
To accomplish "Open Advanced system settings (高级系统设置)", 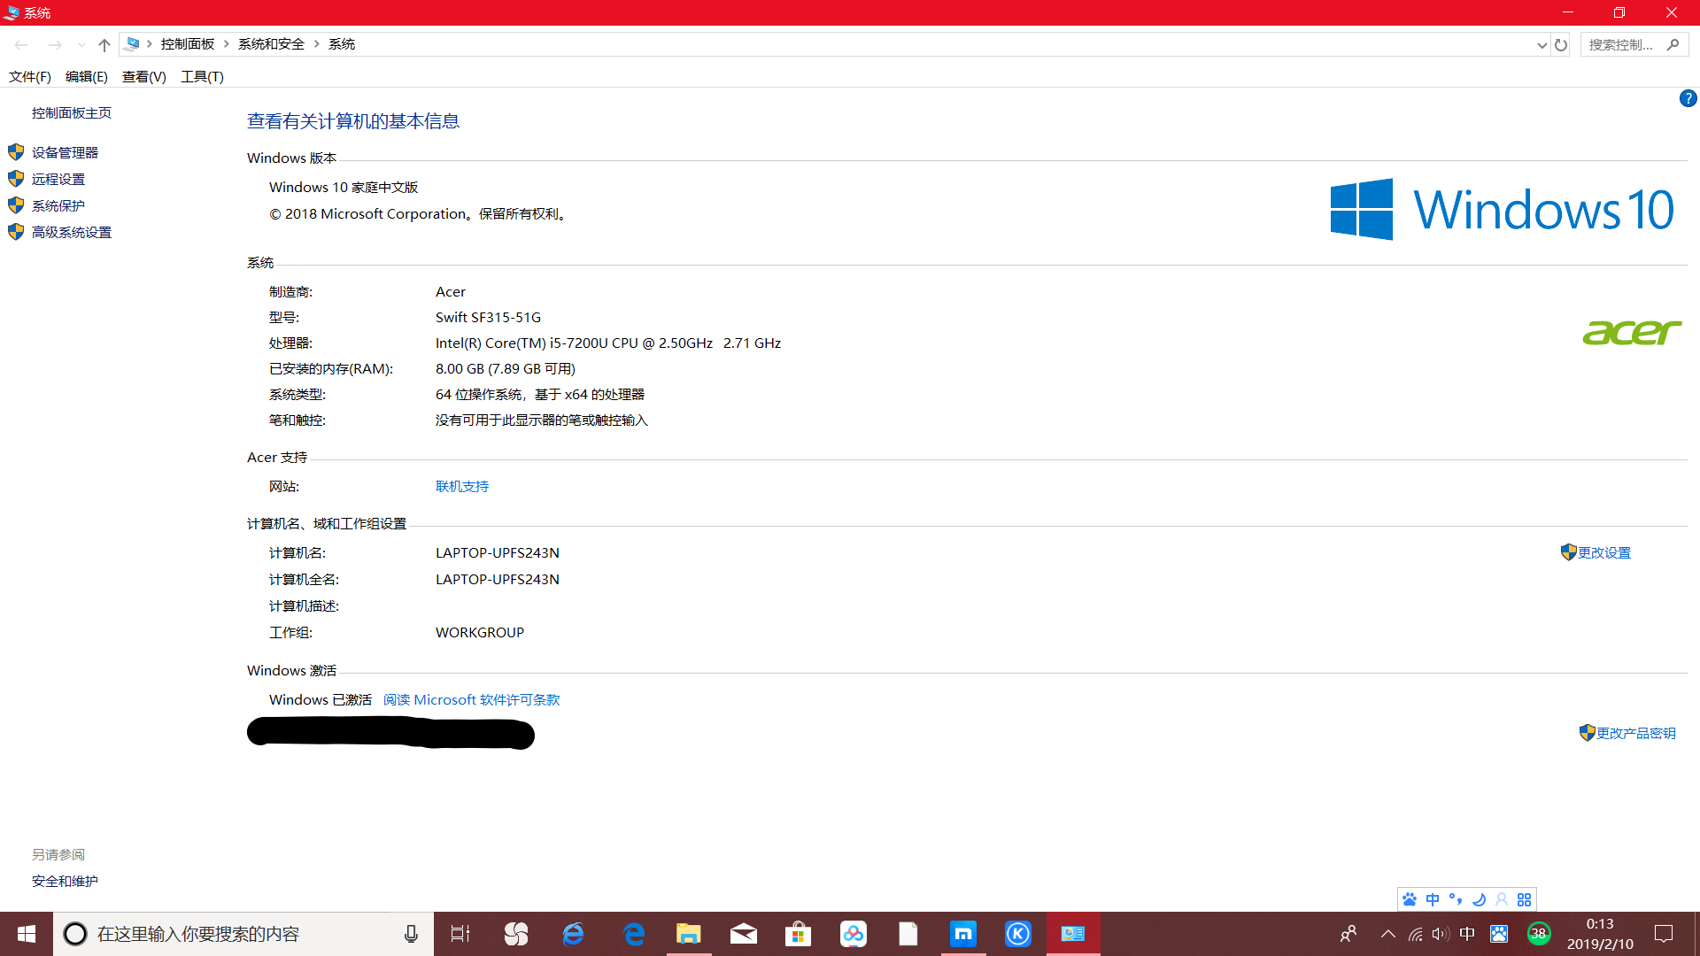I will click(72, 232).
